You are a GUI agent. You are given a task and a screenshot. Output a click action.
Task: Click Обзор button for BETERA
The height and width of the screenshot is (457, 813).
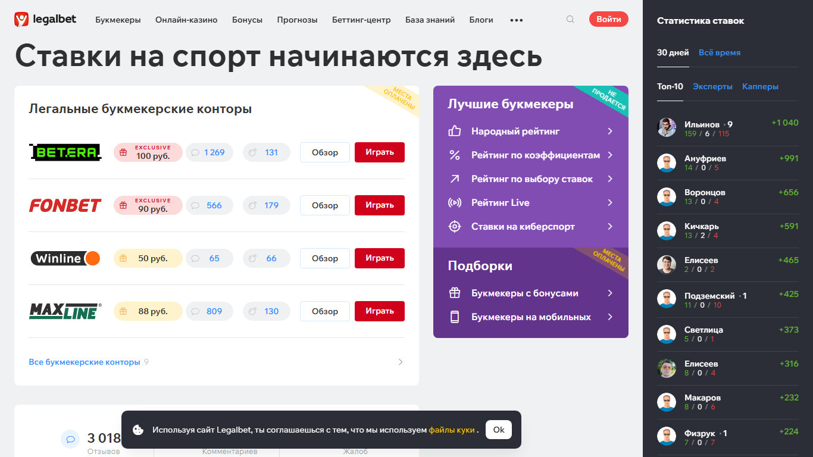[x=325, y=152]
